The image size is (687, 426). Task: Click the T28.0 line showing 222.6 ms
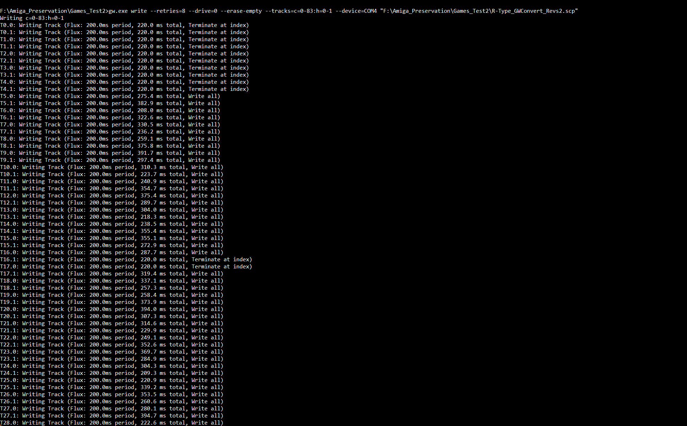[x=112, y=423]
